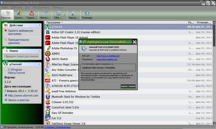Screen dimensions: 216x129
Task: Focus the search field Введите слово для поиска
Action: tap(22, 56)
